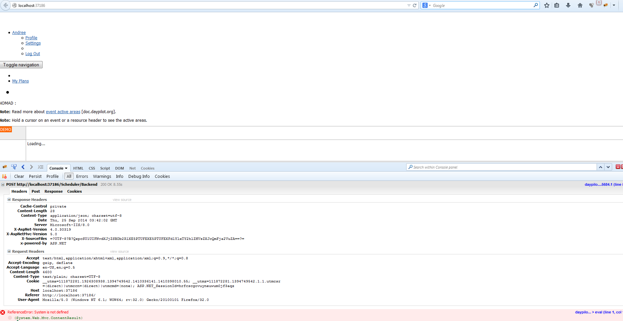Open Response tab of request details
This screenshot has width=623, height=321.
click(53, 191)
